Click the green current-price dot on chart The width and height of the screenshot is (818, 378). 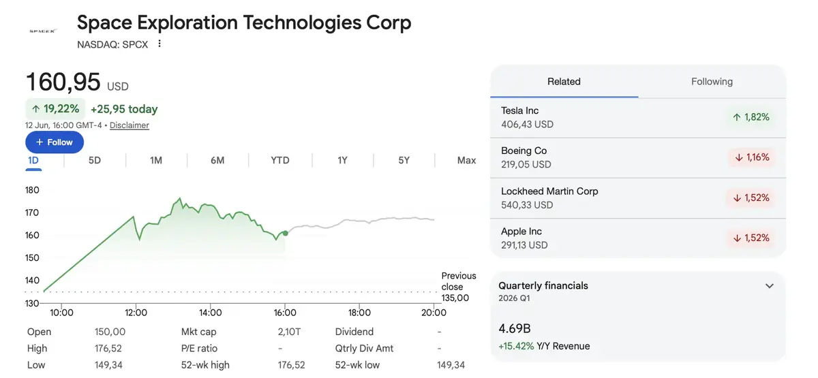tap(285, 233)
